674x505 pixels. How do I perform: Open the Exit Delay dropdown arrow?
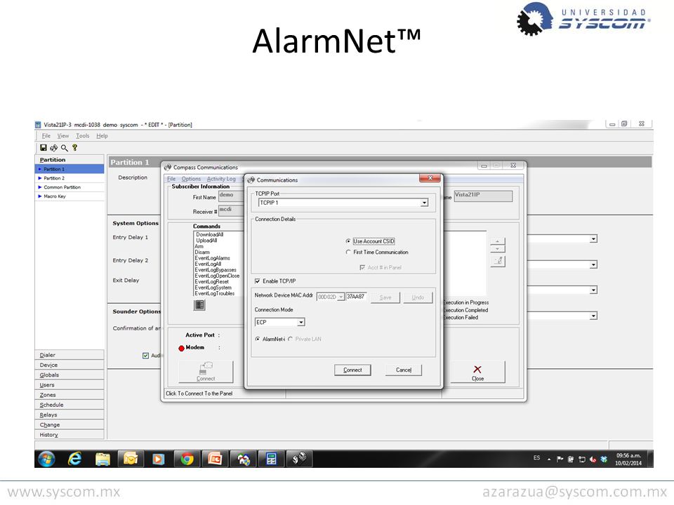click(x=593, y=290)
